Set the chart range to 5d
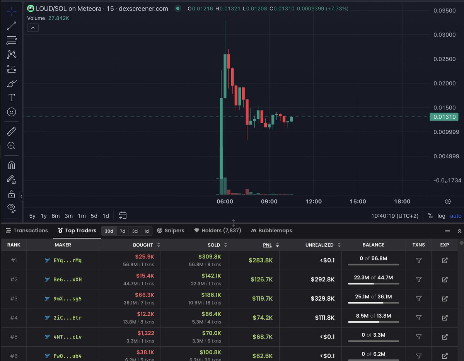The height and width of the screenshot is (361, 464). 94,216
